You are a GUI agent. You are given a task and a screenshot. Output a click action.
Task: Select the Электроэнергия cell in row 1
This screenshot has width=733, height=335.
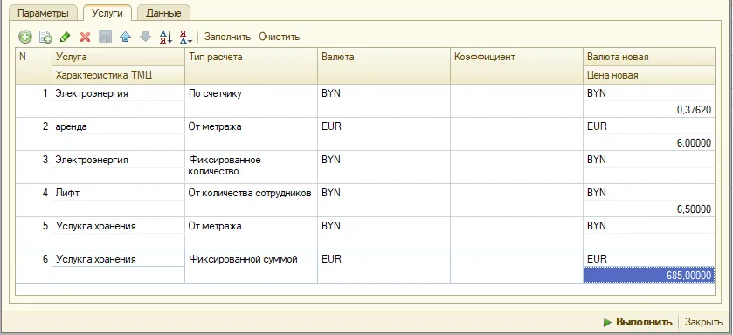coord(118,93)
